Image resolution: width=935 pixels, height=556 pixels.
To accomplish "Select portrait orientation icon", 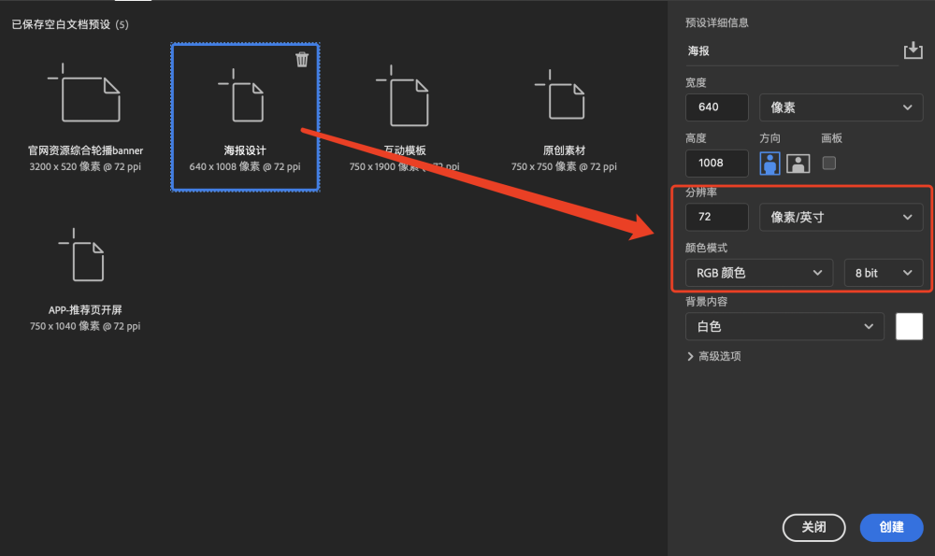I will [770, 164].
